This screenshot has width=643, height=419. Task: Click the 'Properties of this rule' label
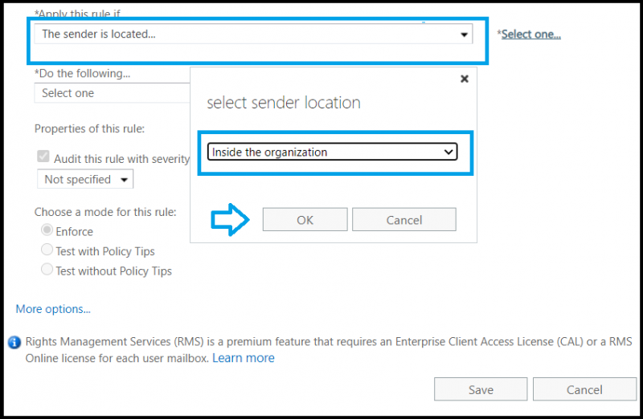(89, 128)
